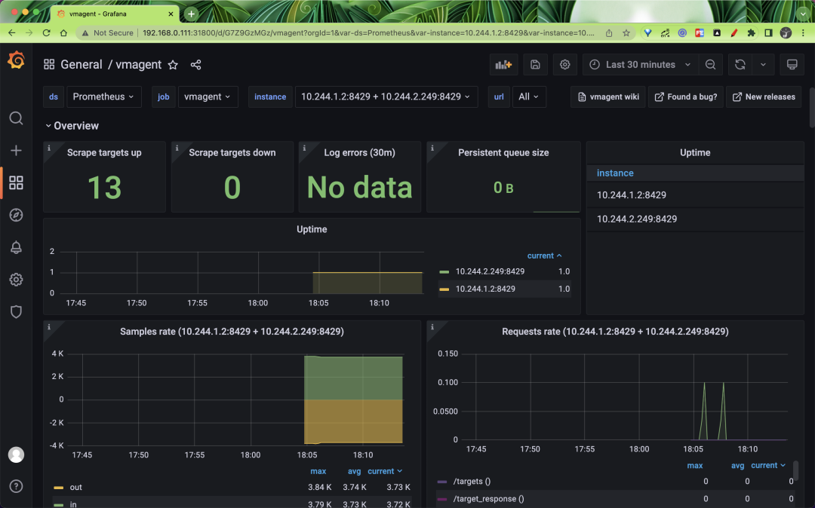Open the Dashboards sidebar icon
815x508 pixels.
coord(16,182)
